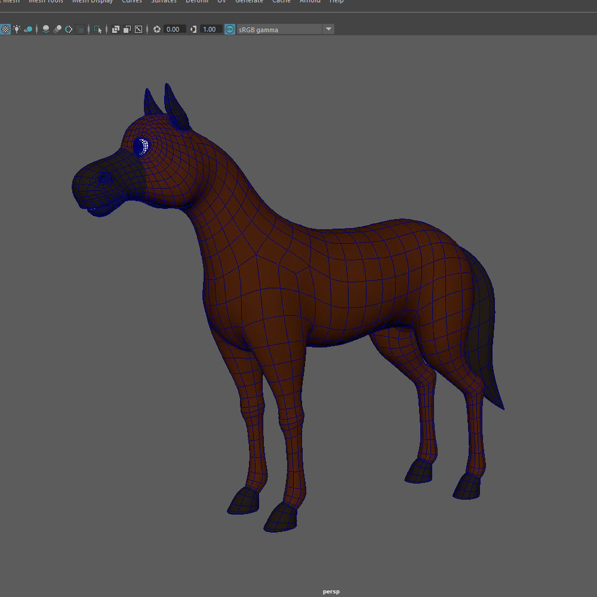Screen dimensions: 597x597
Task: Toggle Depth of Field dark square icon
Action: pyautogui.click(x=81, y=29)
